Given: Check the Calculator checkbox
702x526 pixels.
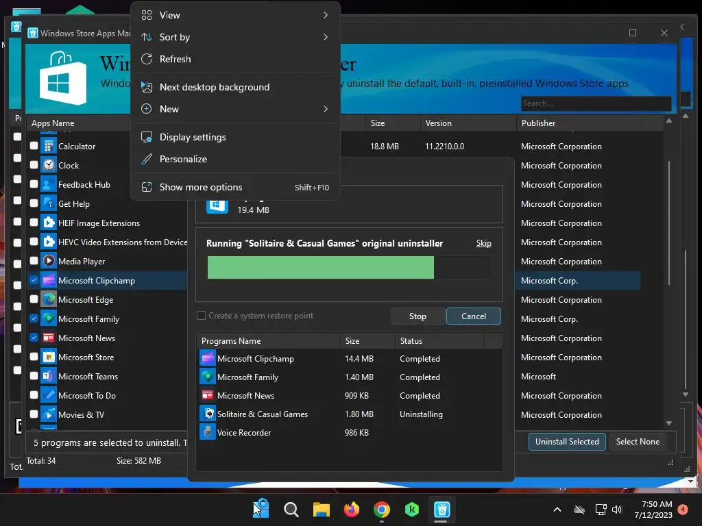Looking at the screenshot, I should click(34, 145).
